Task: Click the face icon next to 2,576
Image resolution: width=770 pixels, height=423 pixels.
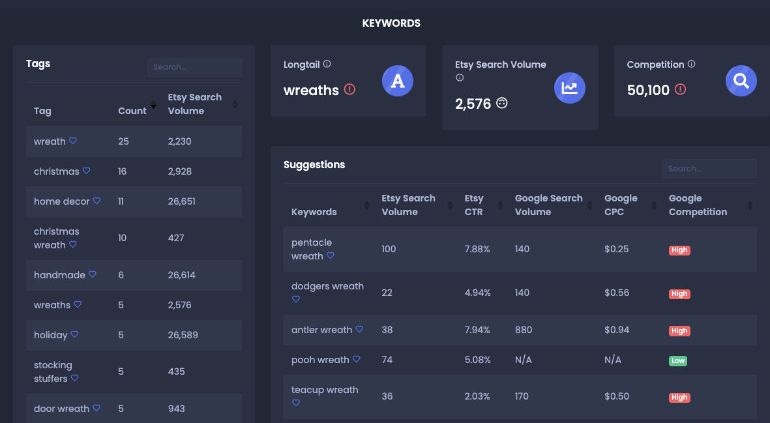Action: click(x=501, y=103)
